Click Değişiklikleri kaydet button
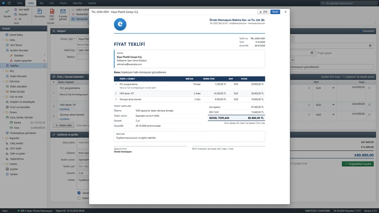The image size is (379, 213). tap(358, 164)
